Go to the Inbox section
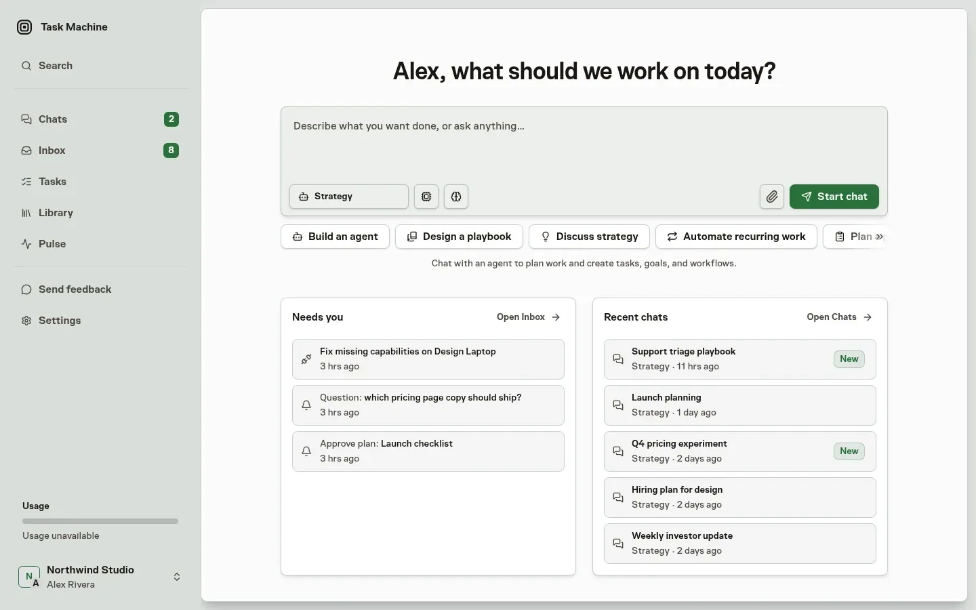 point(100,150)
